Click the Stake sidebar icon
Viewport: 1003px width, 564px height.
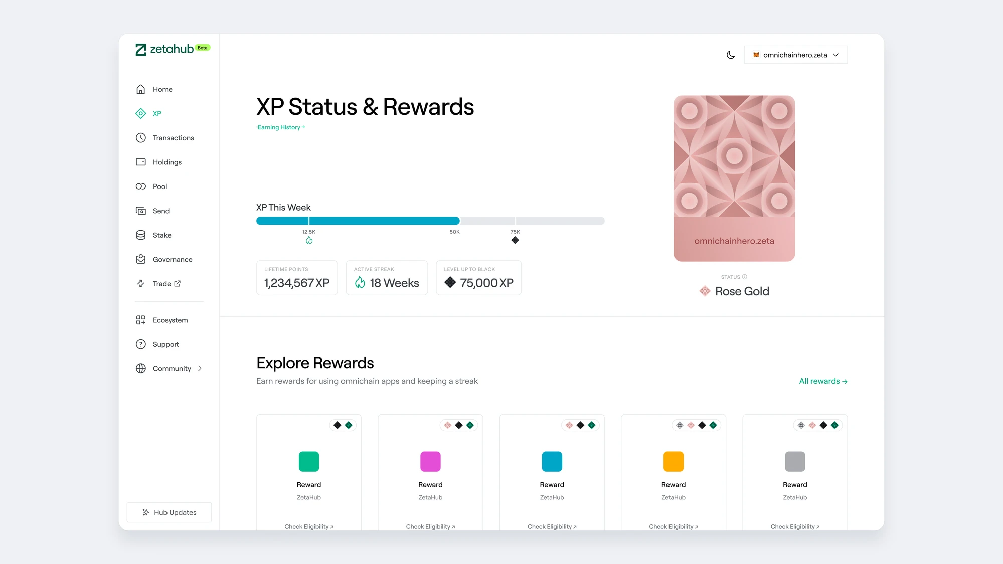pyautogui.click(x=140, y=235)
